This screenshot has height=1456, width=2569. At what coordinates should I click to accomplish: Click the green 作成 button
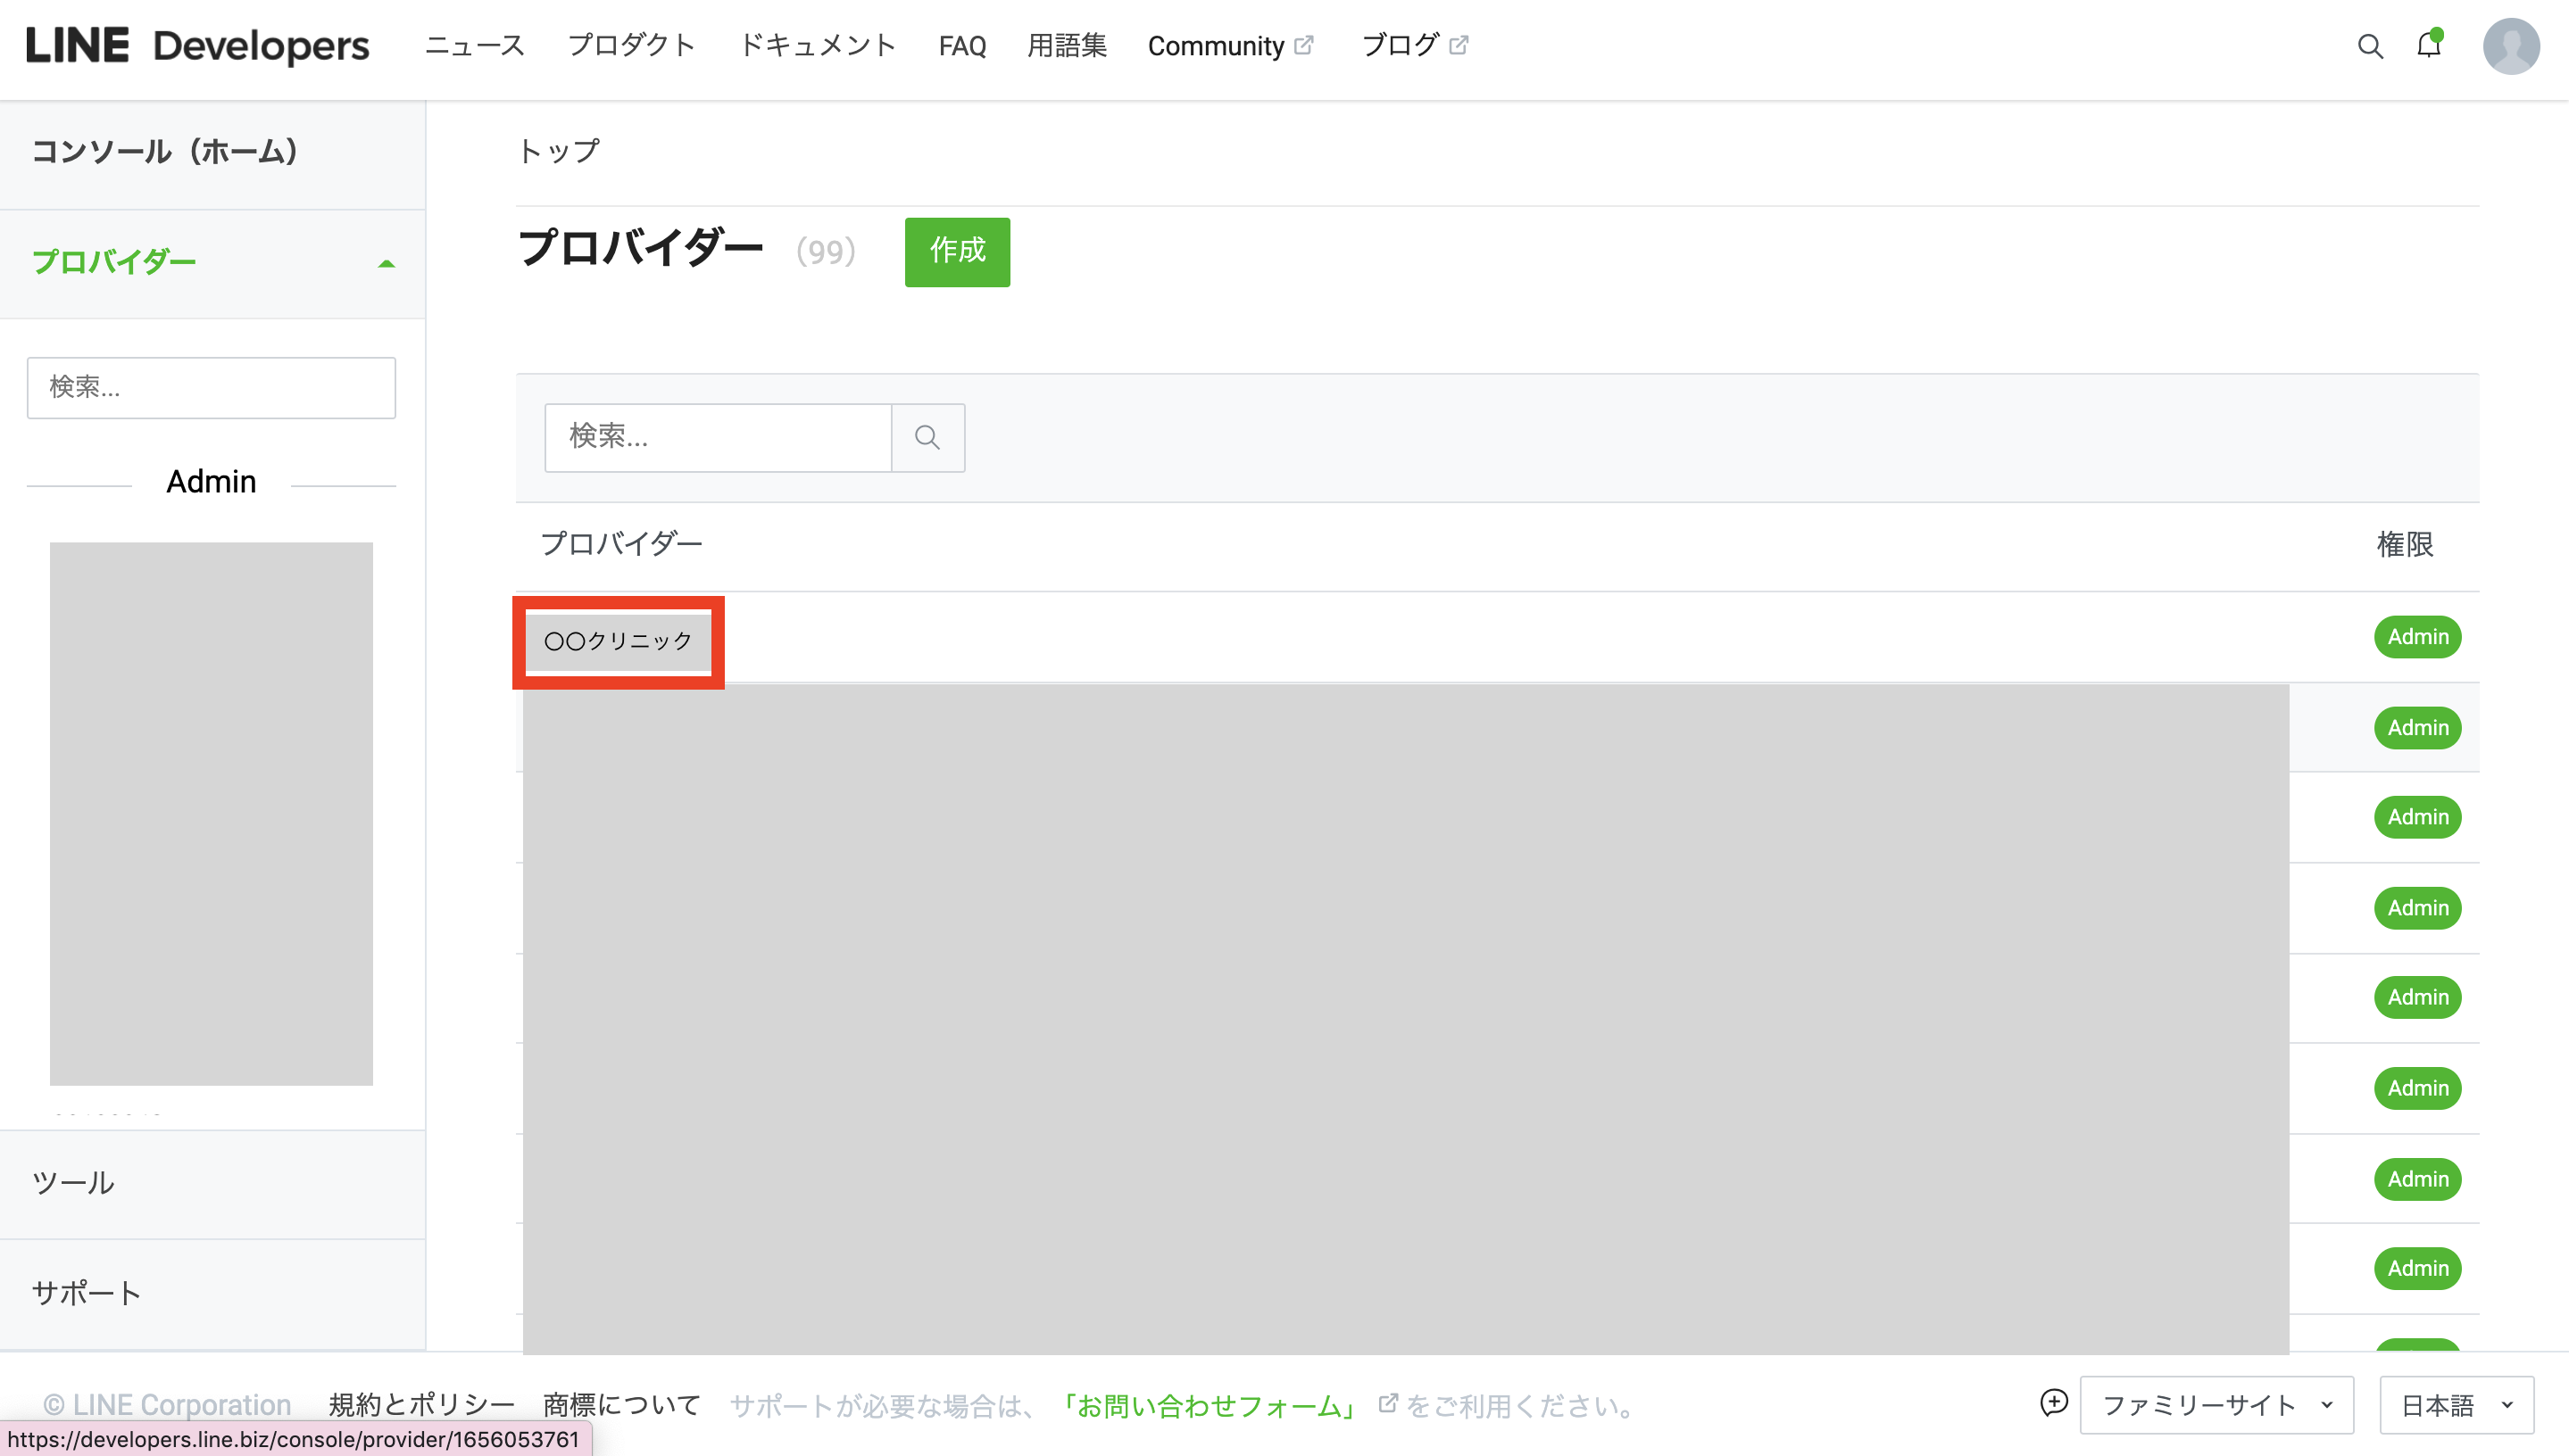click(x=956, y=251)
